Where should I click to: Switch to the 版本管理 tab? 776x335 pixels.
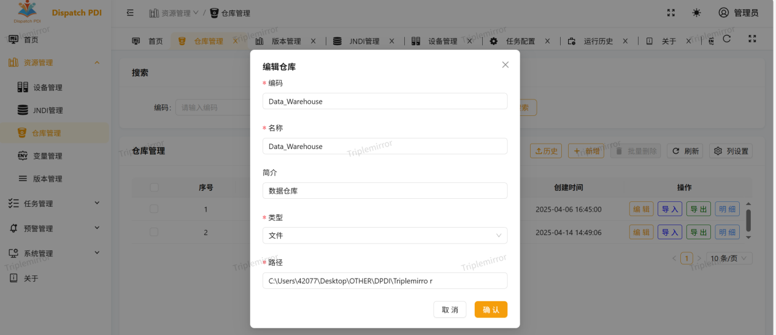(286, 41)
